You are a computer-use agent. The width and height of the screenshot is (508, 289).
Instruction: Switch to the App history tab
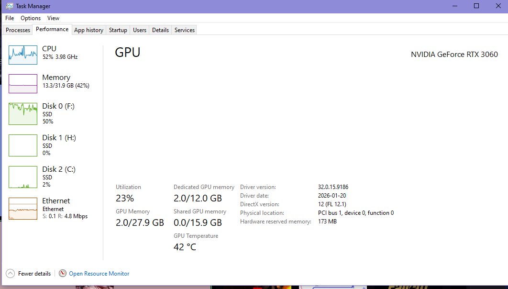pos(89,30)
